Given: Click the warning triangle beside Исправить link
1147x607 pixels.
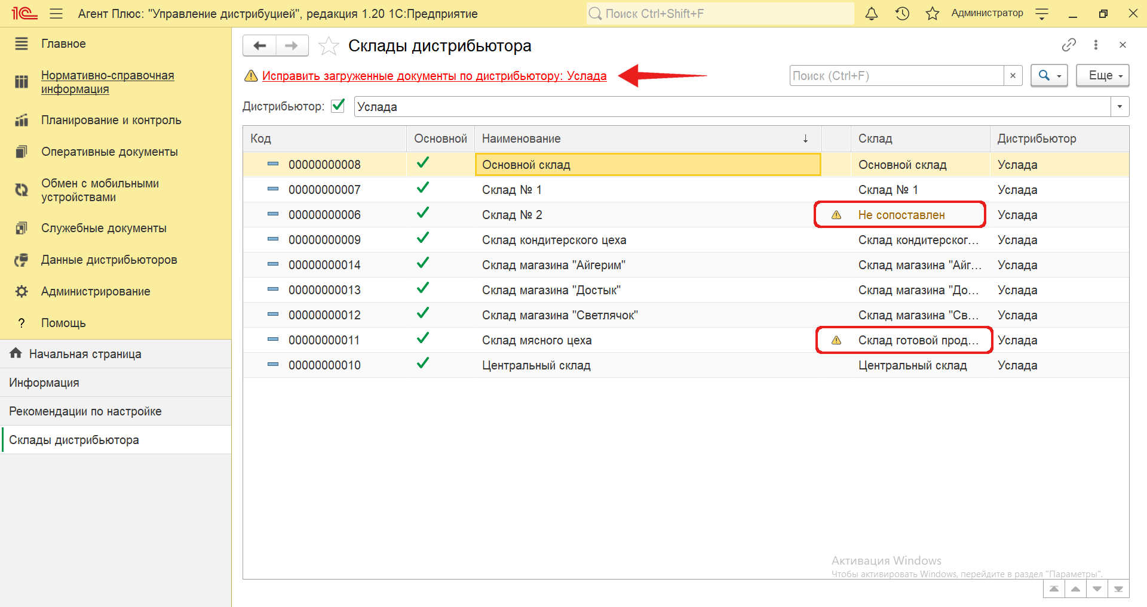Looking at the screenshot, I should 251,76.
